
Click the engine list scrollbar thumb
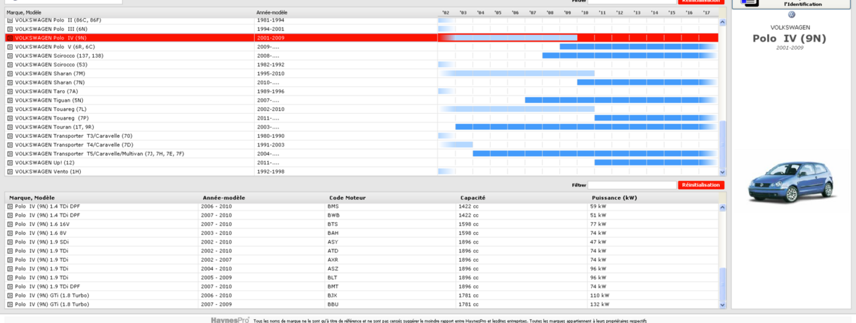coord(723,283)
